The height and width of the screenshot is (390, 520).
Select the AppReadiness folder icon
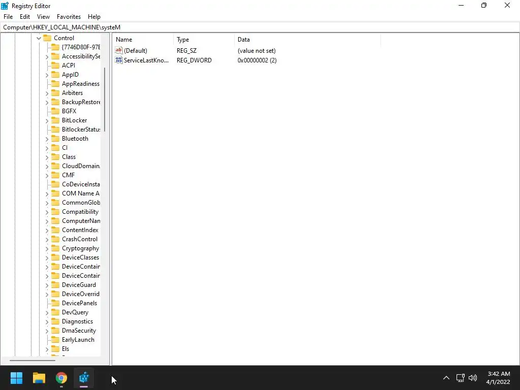(x=55, y=84)
